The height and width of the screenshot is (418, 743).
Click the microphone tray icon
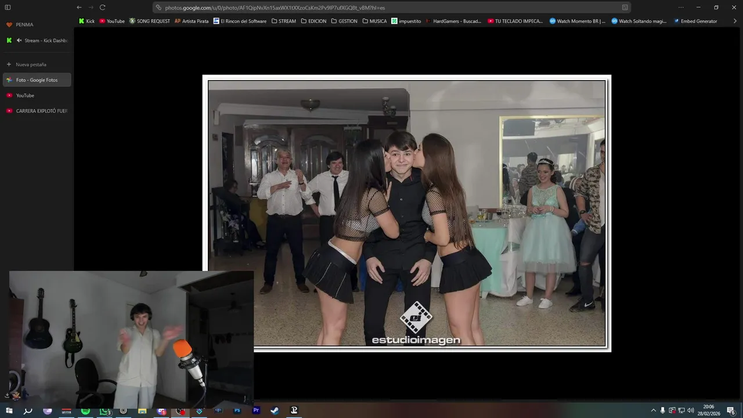(663, 410)
